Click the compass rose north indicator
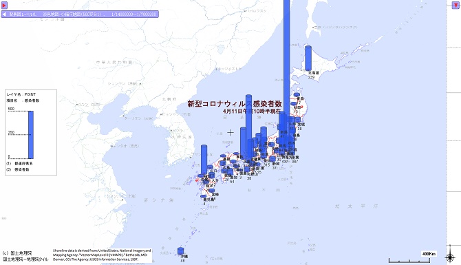Screen dimensions: 461x265 (x=450, y=257)
